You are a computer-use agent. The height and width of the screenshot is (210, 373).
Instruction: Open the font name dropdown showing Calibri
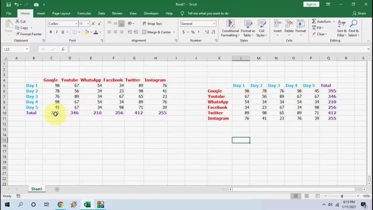point(76,24)
